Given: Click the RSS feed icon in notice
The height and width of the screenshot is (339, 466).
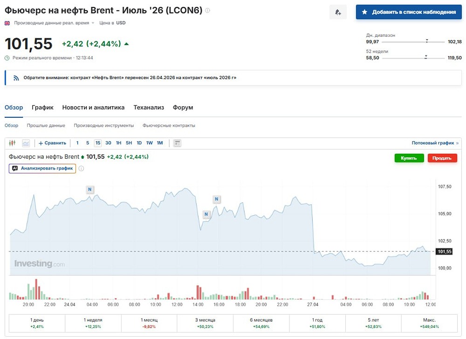Looking at the screenshot, I should pos(16,78).
